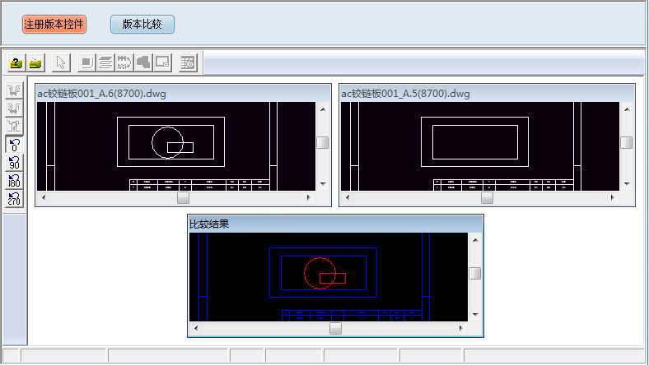Rotate view to 180 degrees
This screenshot has height=365, width=649.
[x=14, y=181]
